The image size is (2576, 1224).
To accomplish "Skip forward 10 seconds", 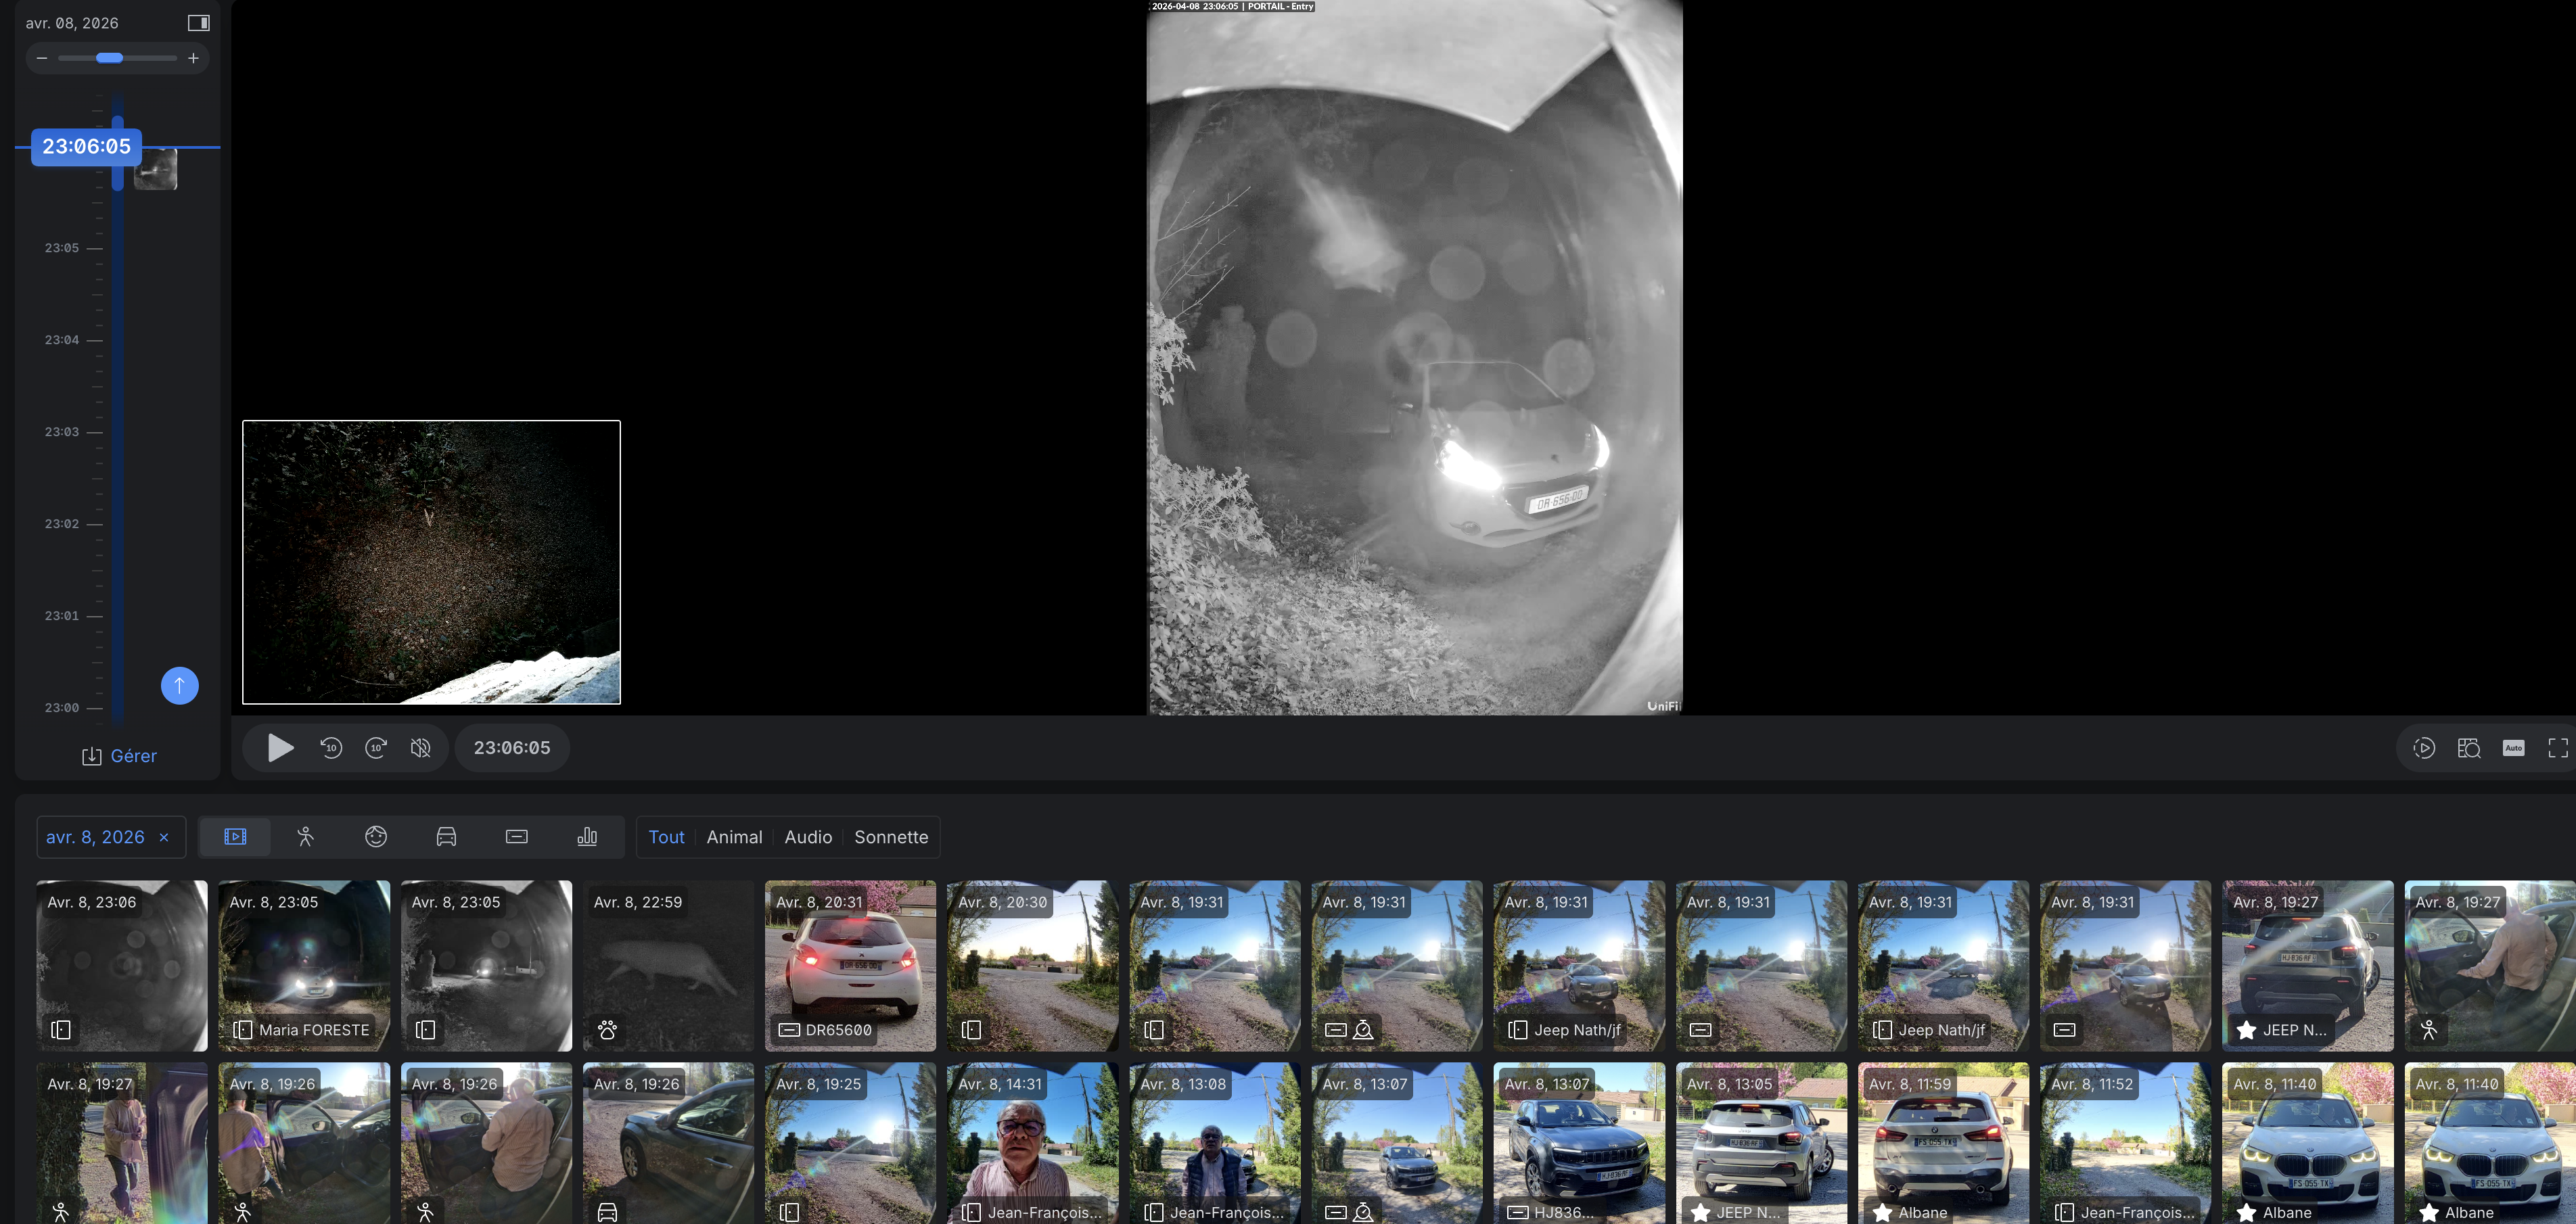I will 376,748.
